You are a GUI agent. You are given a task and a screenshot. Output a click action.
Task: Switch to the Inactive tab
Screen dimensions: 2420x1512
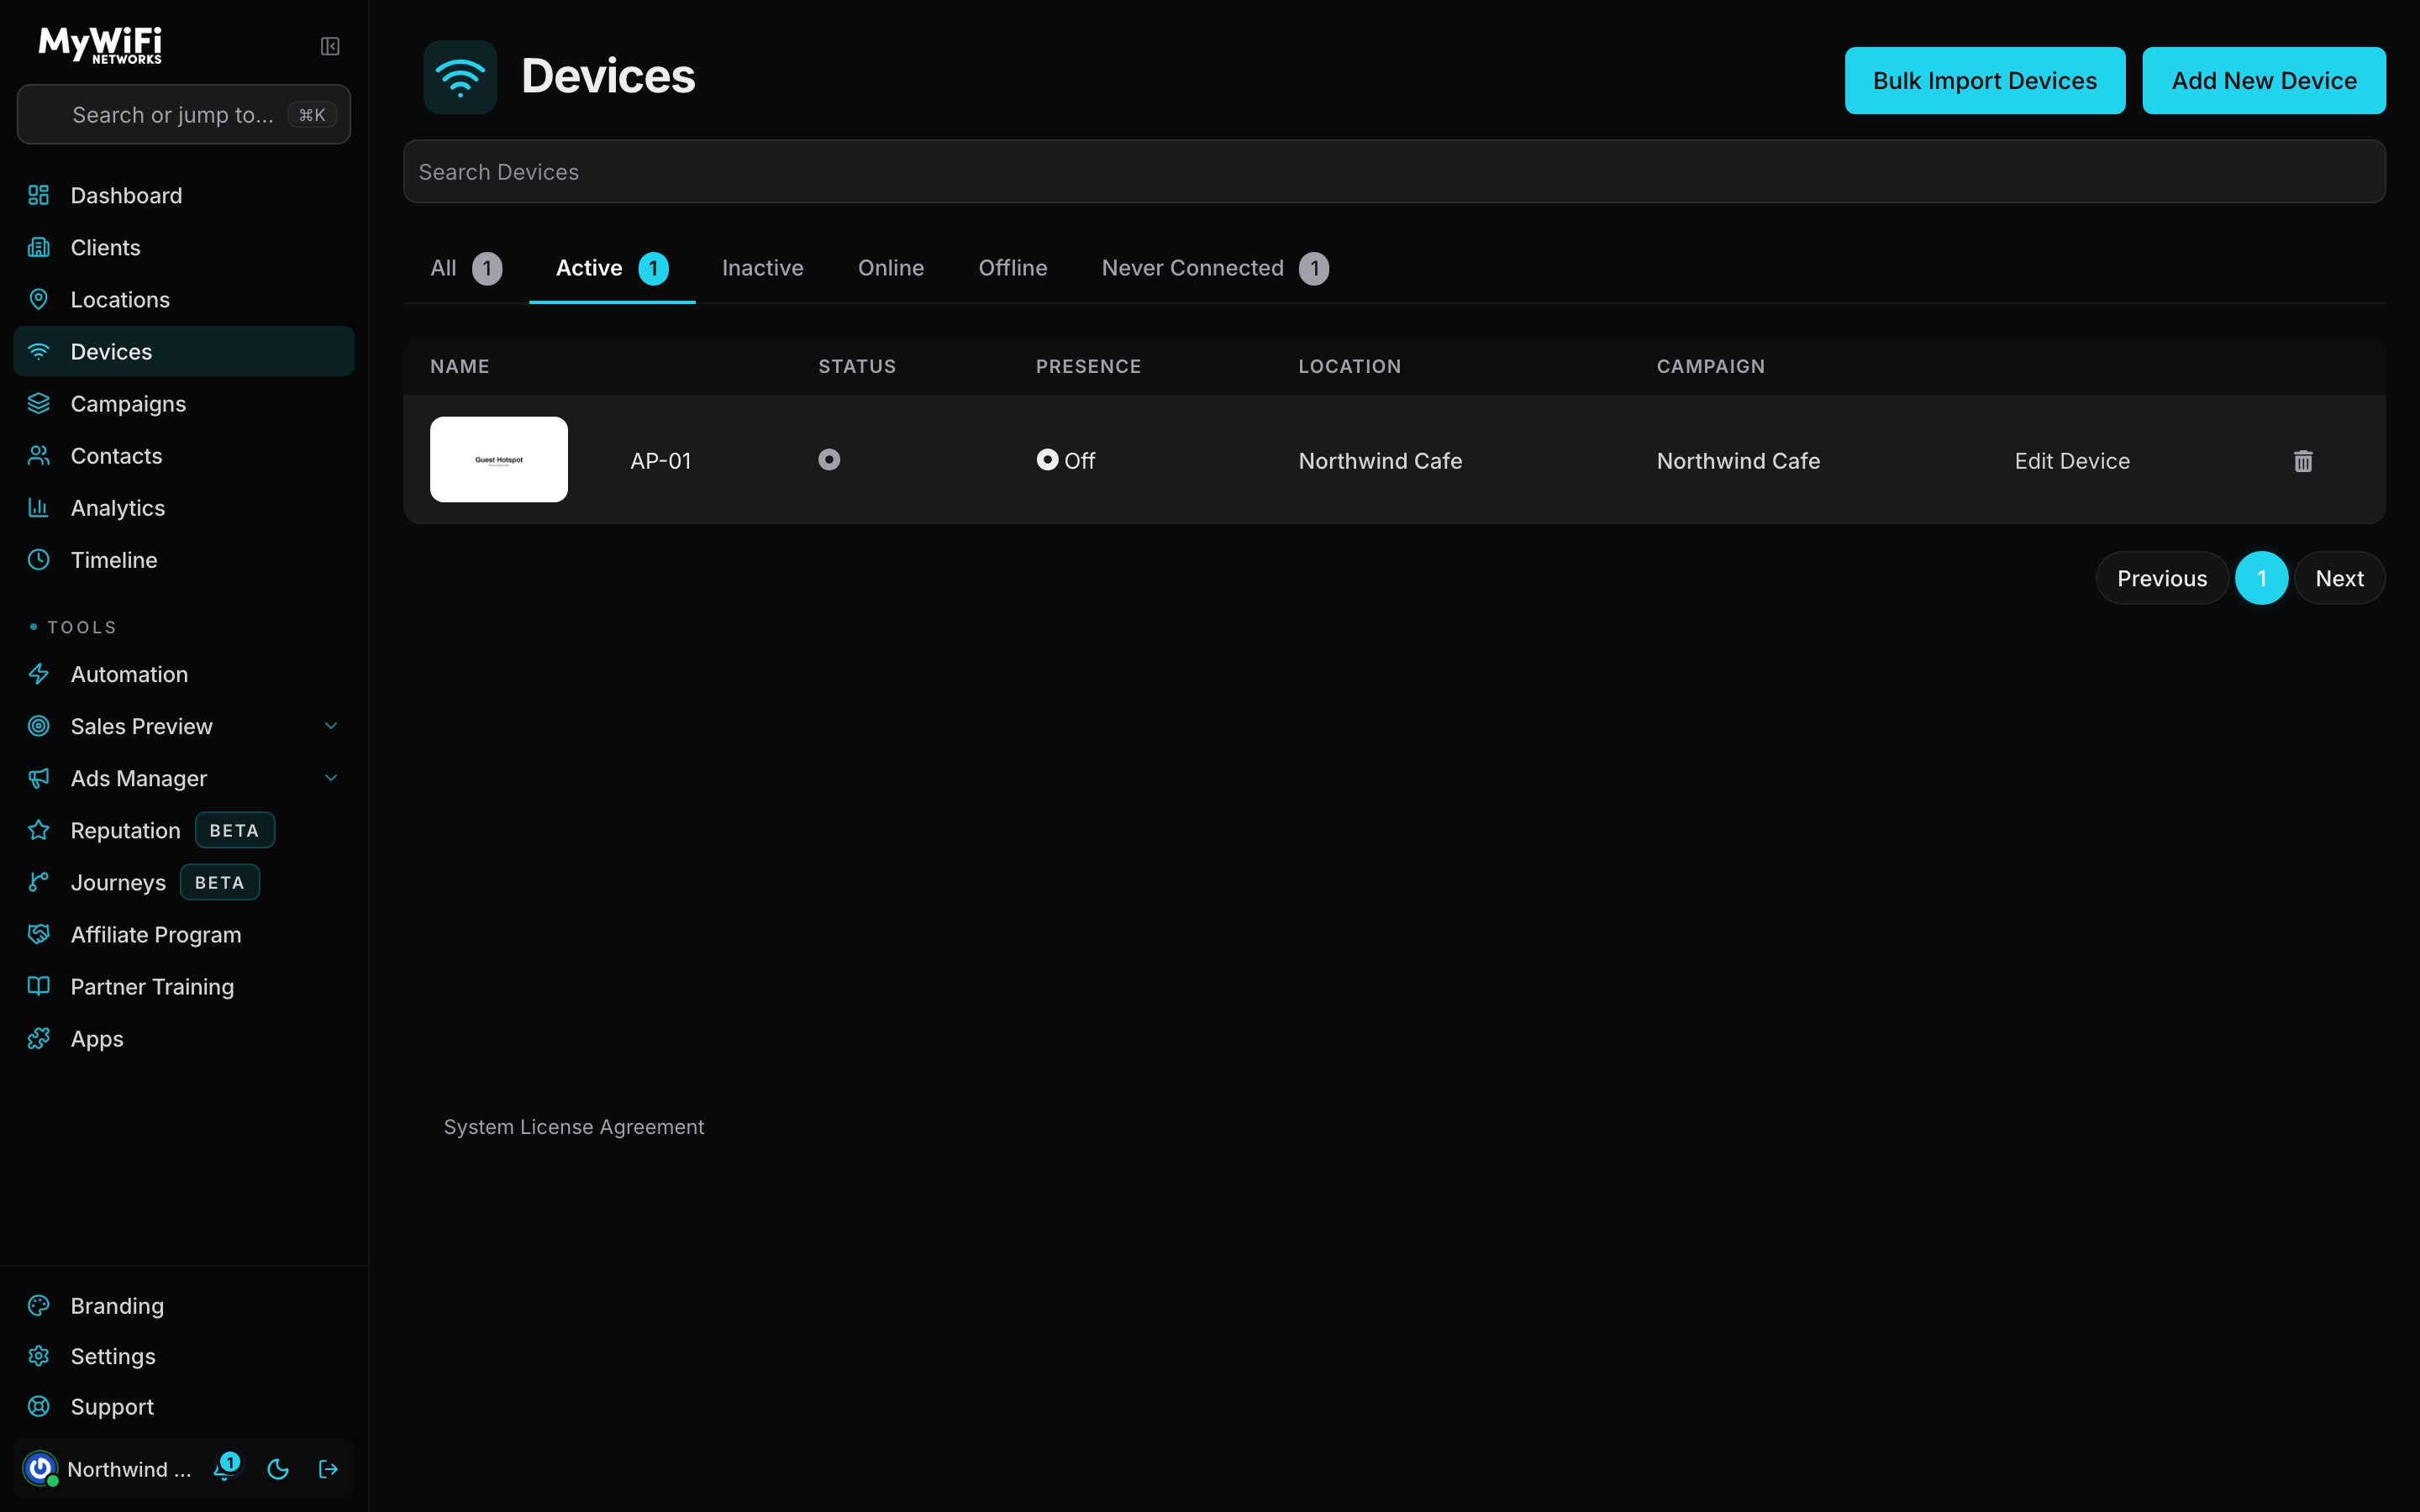tap(763, 268)
